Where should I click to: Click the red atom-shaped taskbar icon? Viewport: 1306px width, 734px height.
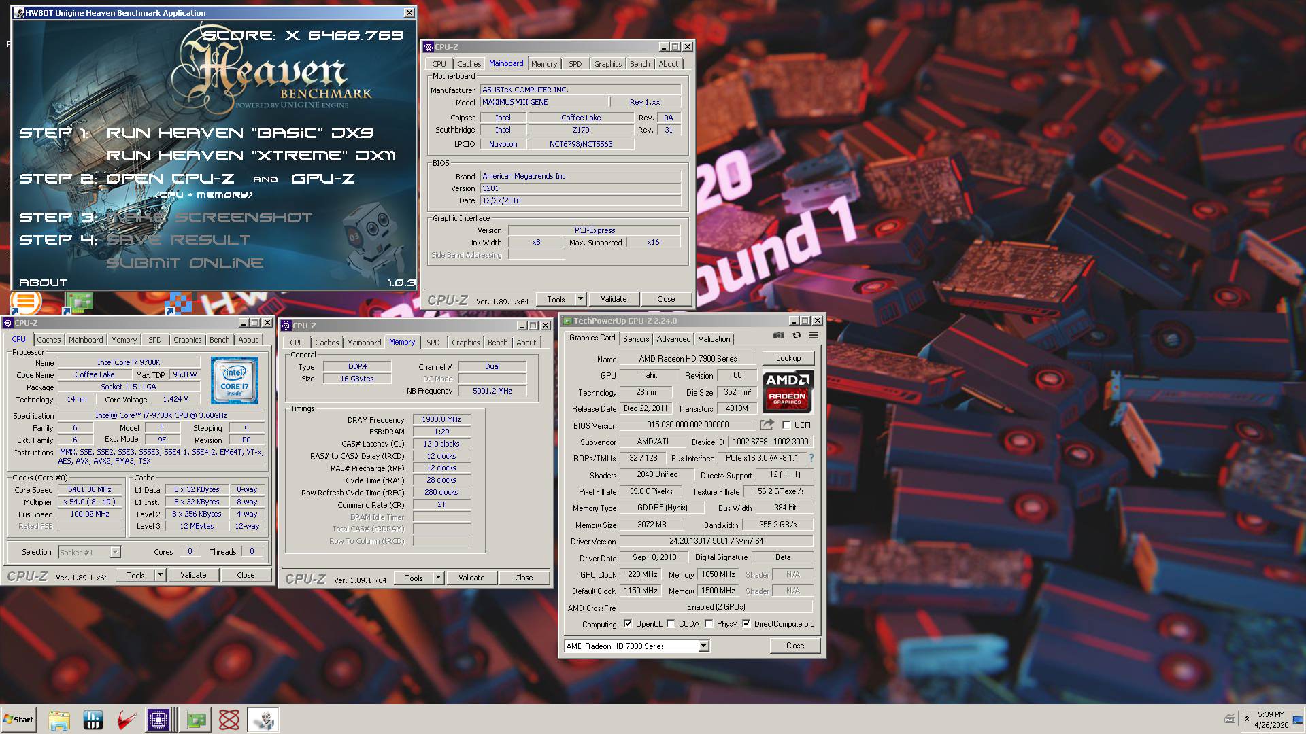point(229,720)
